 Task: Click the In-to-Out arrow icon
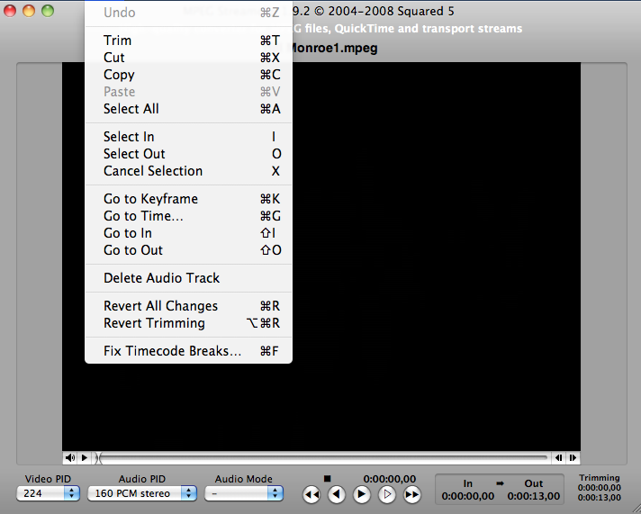tap(501, 483)
